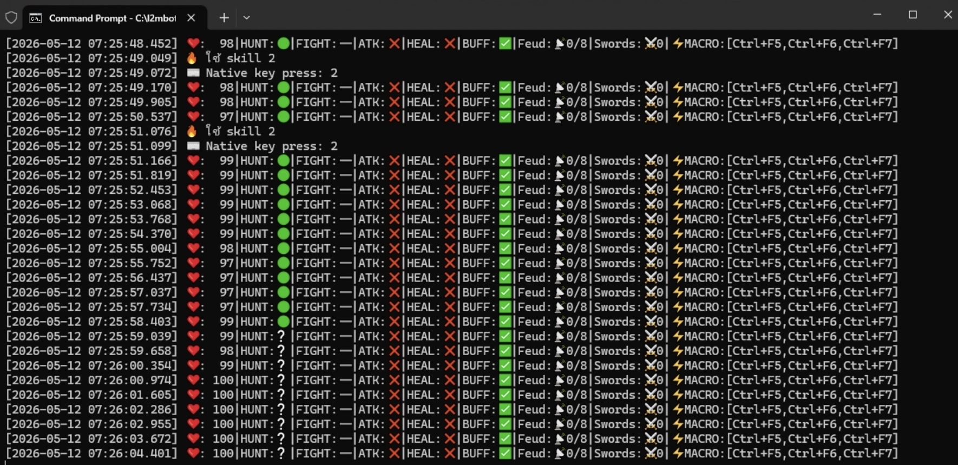Click the 'BUFF:' label at 07:26:03.672

tap(479, 439)
